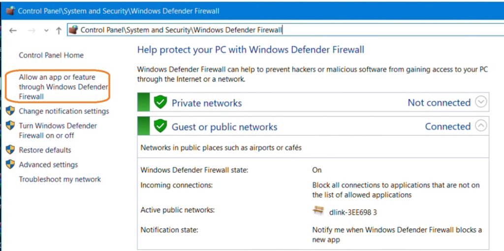Click the shield icon beside Restore defaults
Viewport: 504px width, 251px height.
[x=10, y=150]
